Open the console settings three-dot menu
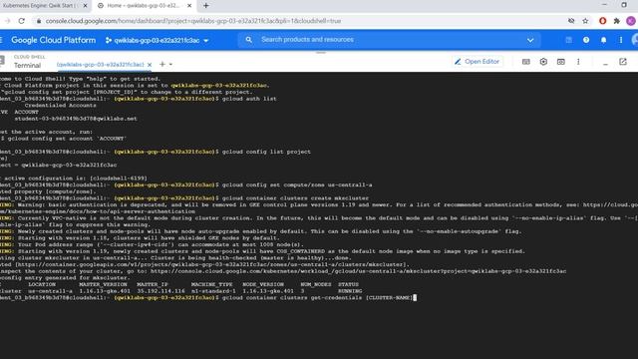The image size is (638, 359). pyautogui.click(x=620, y=40)
